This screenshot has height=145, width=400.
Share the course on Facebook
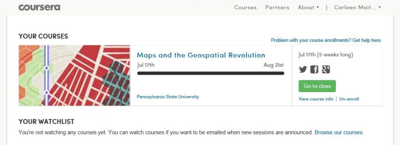click(314, 69)
